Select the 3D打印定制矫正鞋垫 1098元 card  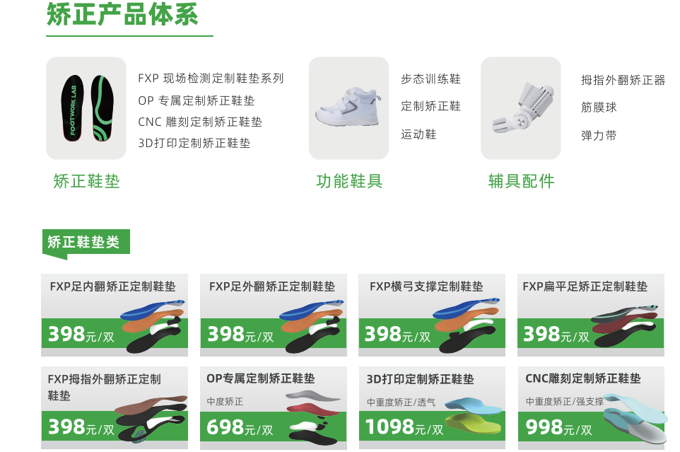[x=432, y=407]
